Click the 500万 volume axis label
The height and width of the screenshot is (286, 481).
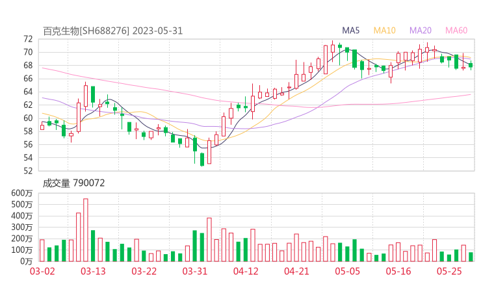22,204
